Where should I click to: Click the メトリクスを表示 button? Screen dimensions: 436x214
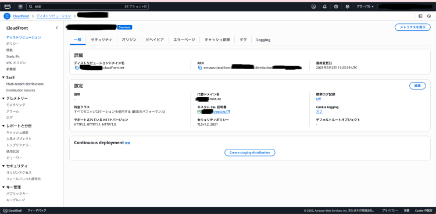[413, 27]
